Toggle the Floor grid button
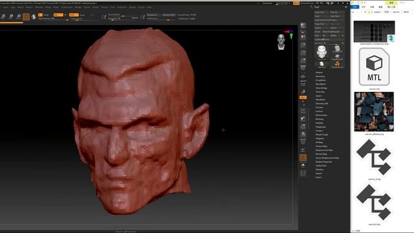Image resolution: width=414 pixels, height=233 pixels. tap(303, 76)
